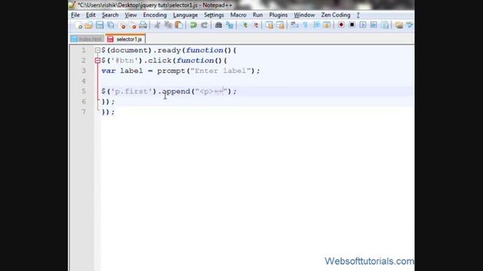Click the Redo toolbar icon
This screenshot has width=483, height=271.
(204, 25)
